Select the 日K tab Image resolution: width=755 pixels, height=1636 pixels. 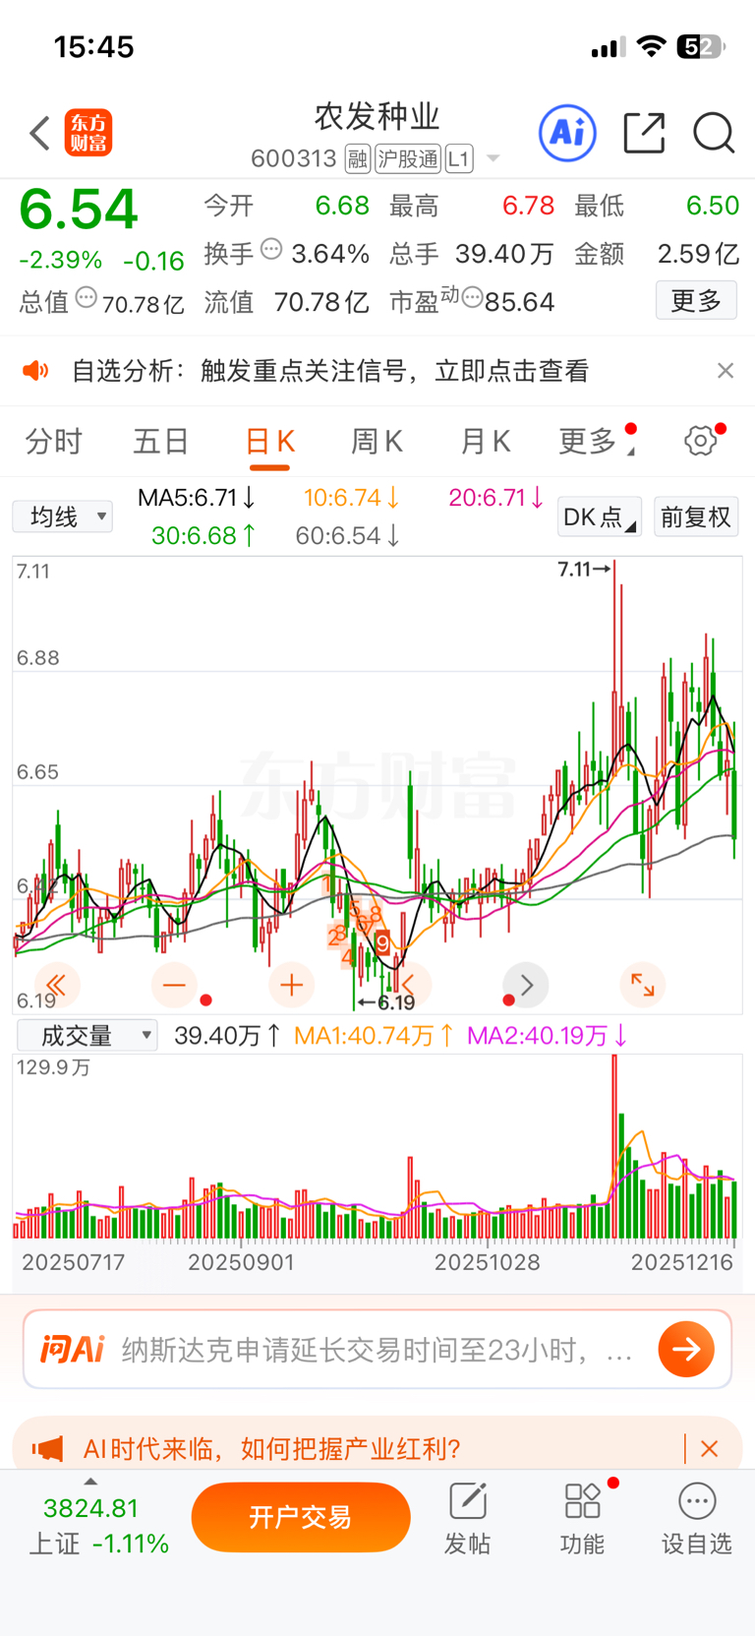(269, 442)
